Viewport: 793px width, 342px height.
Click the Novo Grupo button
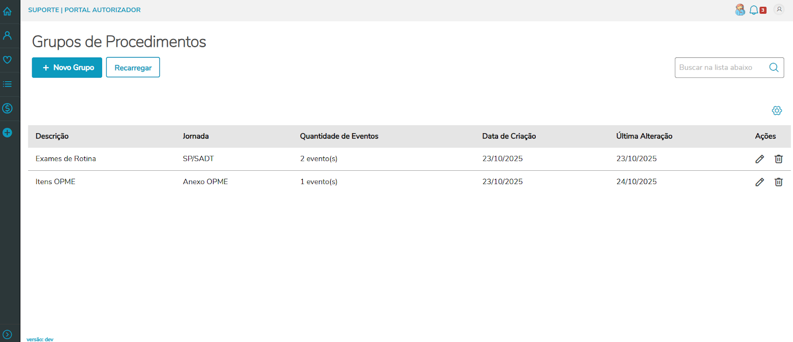(67, 68)
